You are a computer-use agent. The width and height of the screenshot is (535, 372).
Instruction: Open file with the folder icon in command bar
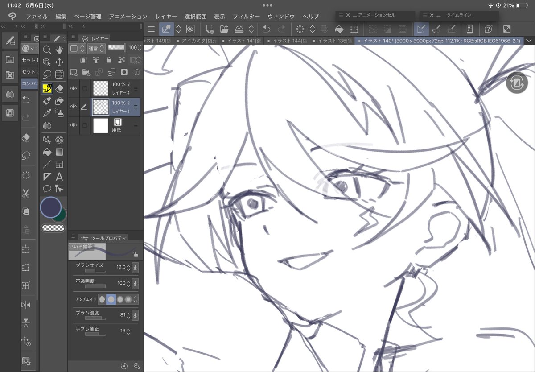[224, 29]
